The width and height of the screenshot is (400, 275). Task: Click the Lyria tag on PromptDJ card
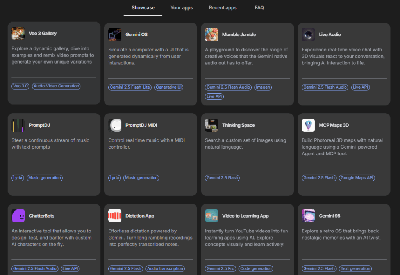tap(18, 178)
